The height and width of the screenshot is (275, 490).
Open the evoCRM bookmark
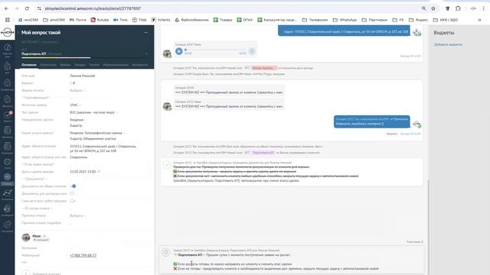pos(28,20)
